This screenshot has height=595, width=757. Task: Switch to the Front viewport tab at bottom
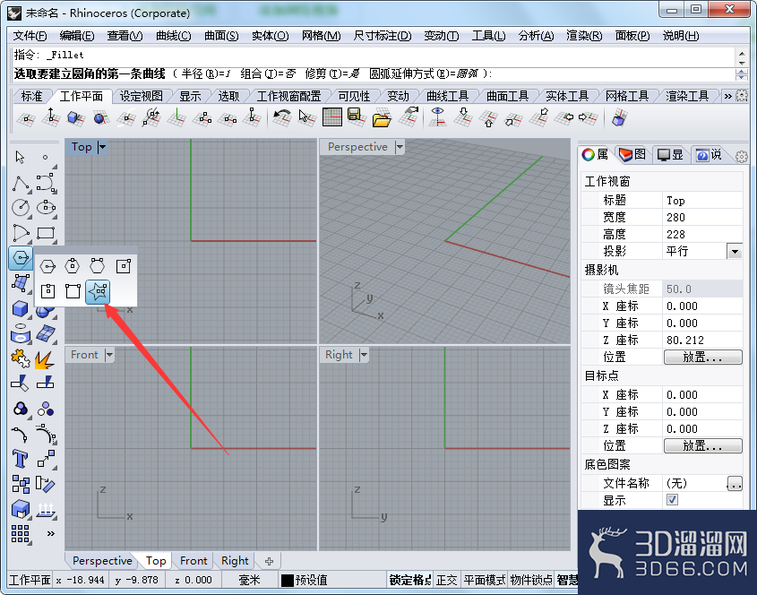[194, 561]
